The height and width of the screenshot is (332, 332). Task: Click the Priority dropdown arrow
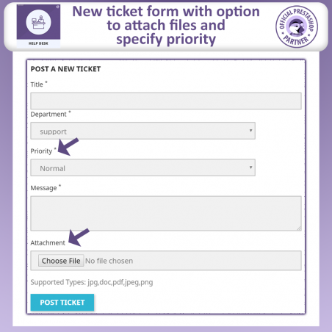click(x=250, y=167)
